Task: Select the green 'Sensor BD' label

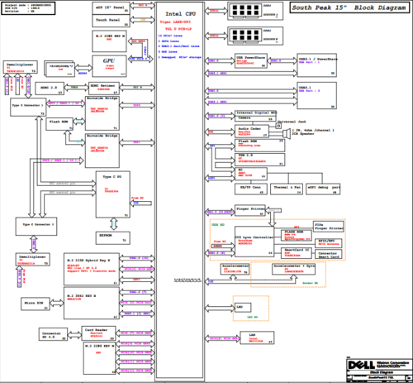Action: pyautogui.click(x=310, y=283)
